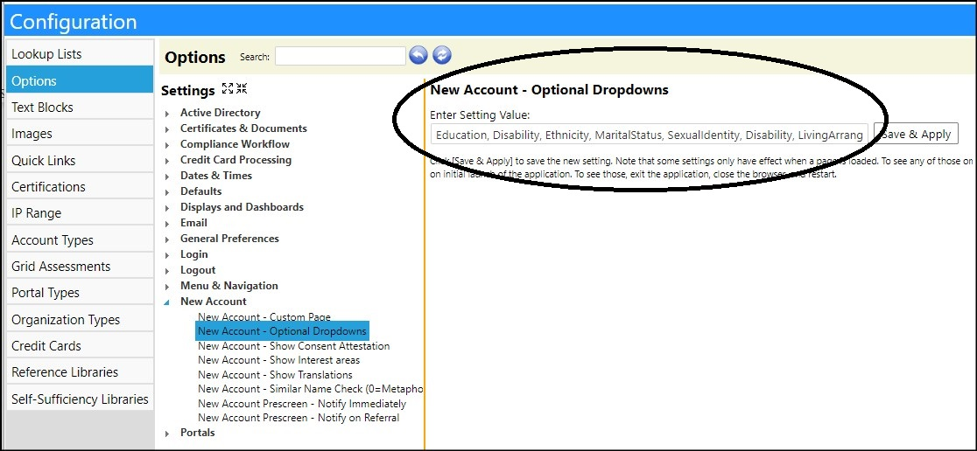This screenshot has width=977, height=451.
Task: Select New Account - Optional Dropdowns
Action: click(x=282, y=331)
